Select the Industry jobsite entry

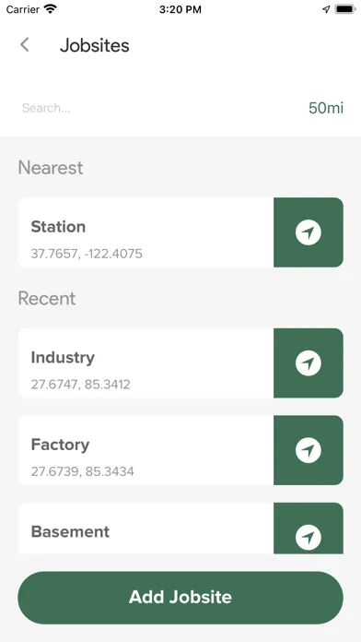146,363
